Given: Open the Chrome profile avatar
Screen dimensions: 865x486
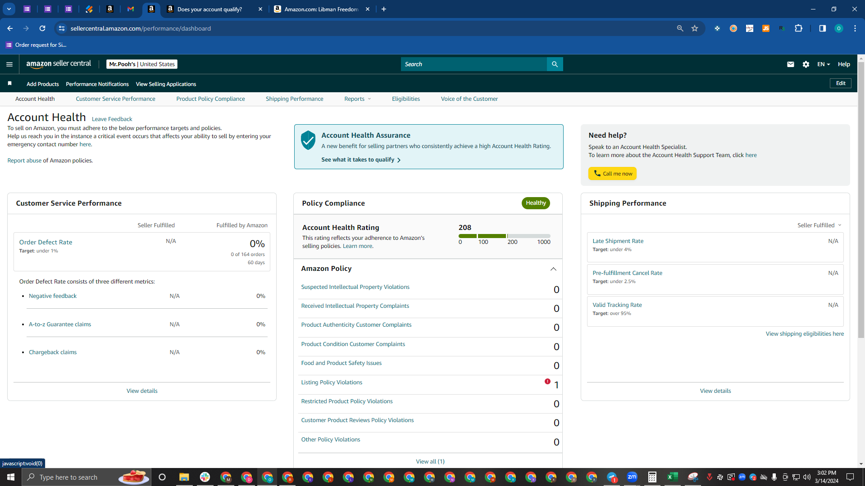Looking at the screenshot, I should click(x=839, y=28).
